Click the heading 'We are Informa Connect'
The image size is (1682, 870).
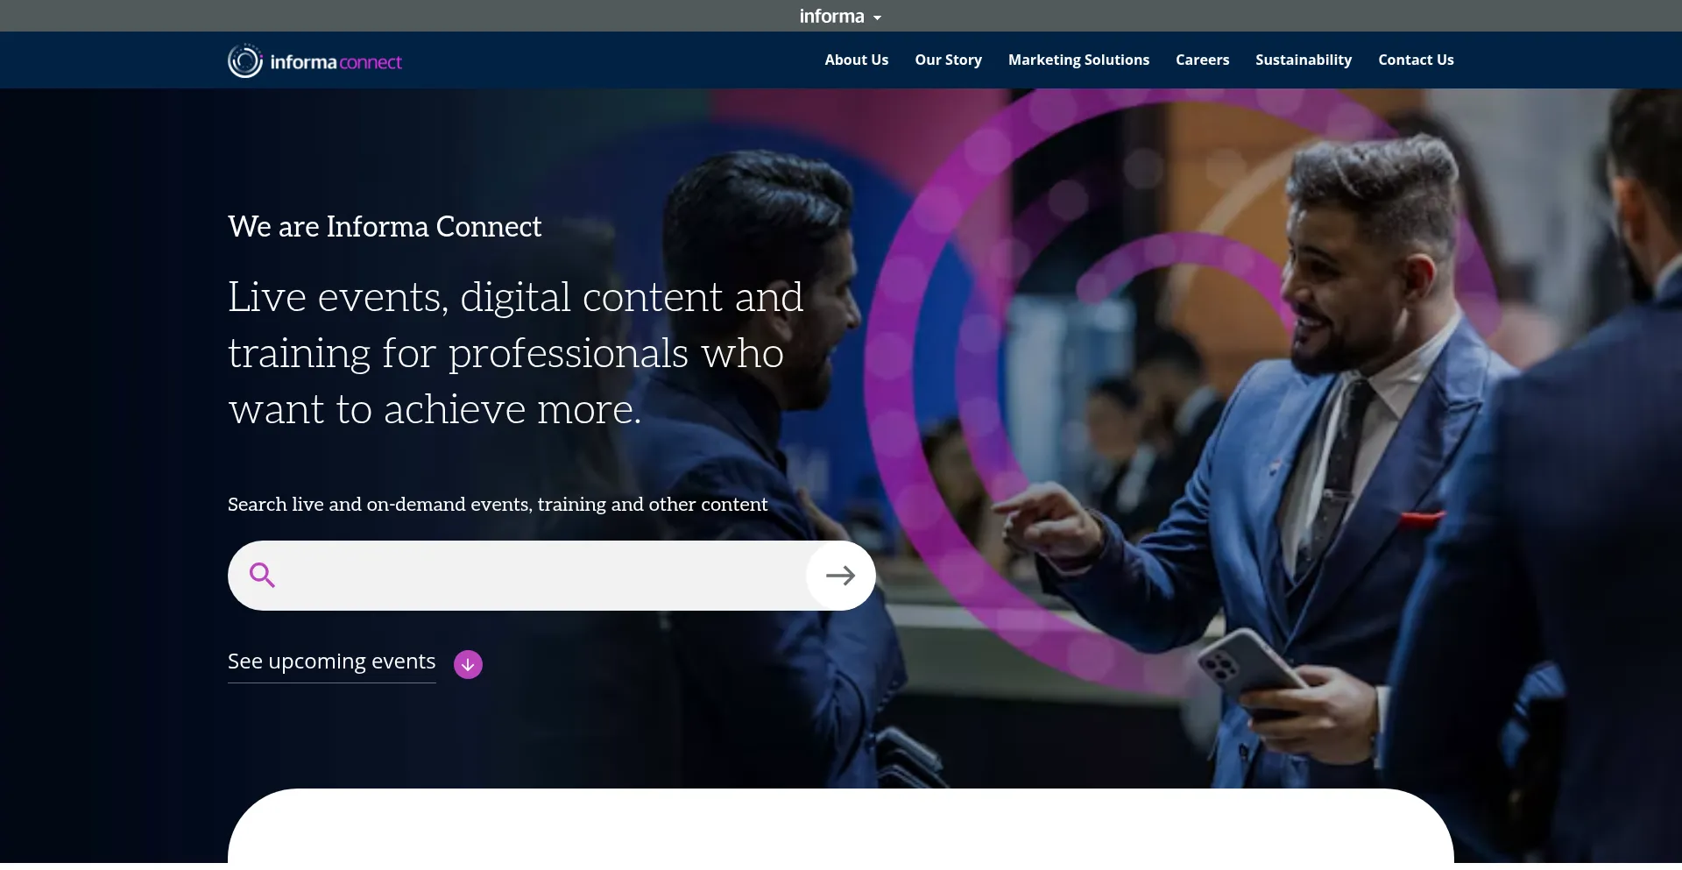pyautogui.click(x=385, y=227)
